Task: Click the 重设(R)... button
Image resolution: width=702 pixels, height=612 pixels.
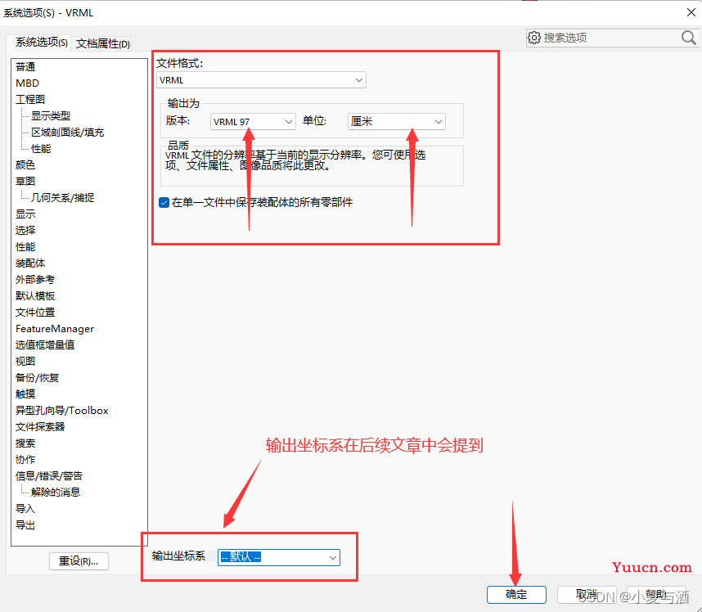Action: point(79,561)
